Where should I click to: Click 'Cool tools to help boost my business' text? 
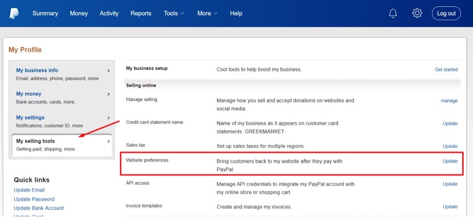259,69
